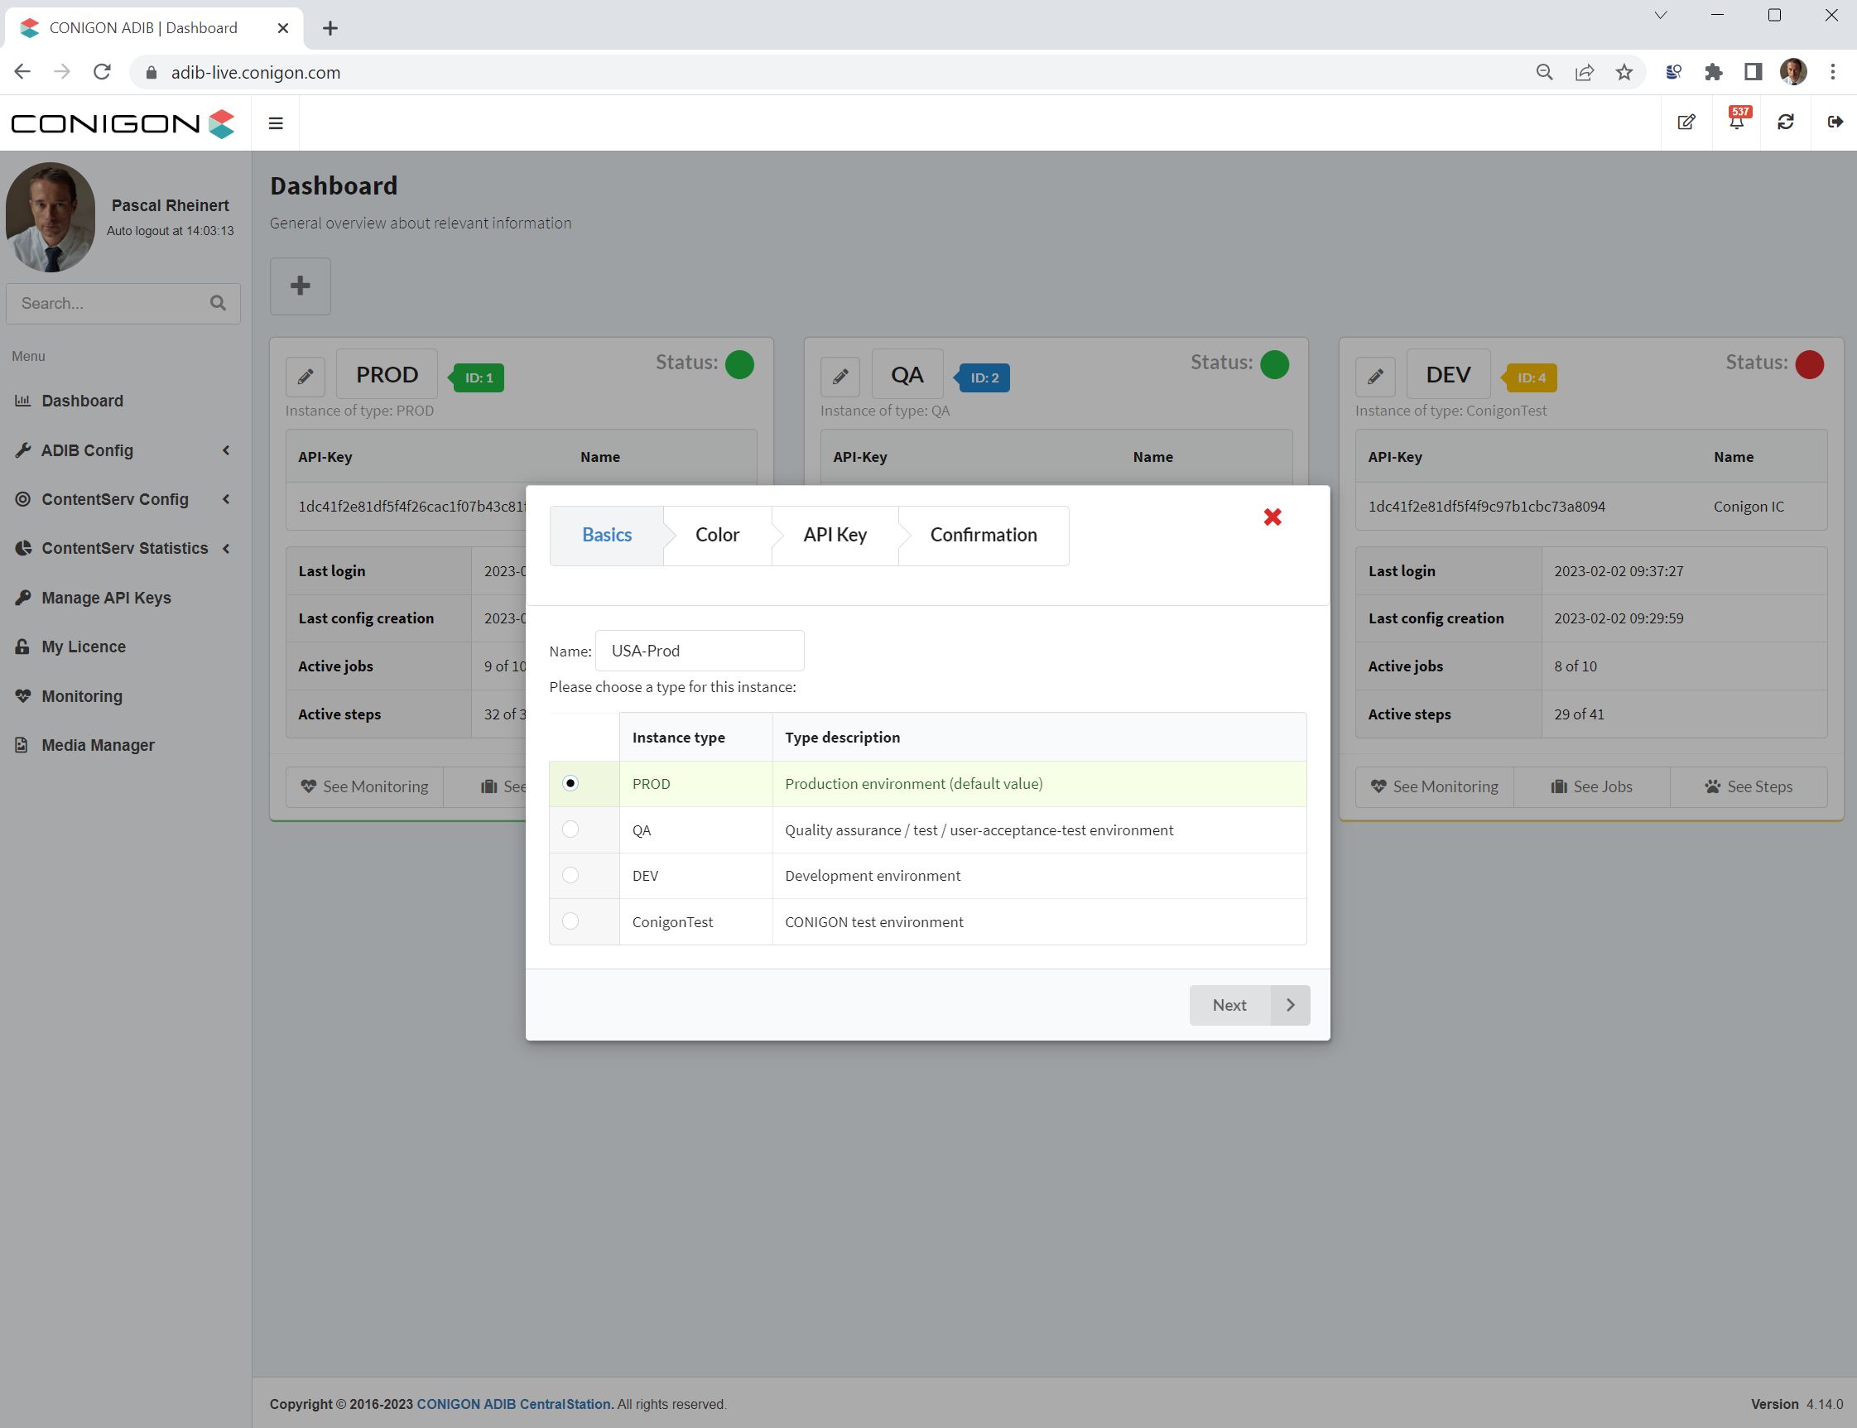Viewport: 1857px width, 1428px height.
Task: Close the wizard with the red X
Action: (x=1272, y=517)
